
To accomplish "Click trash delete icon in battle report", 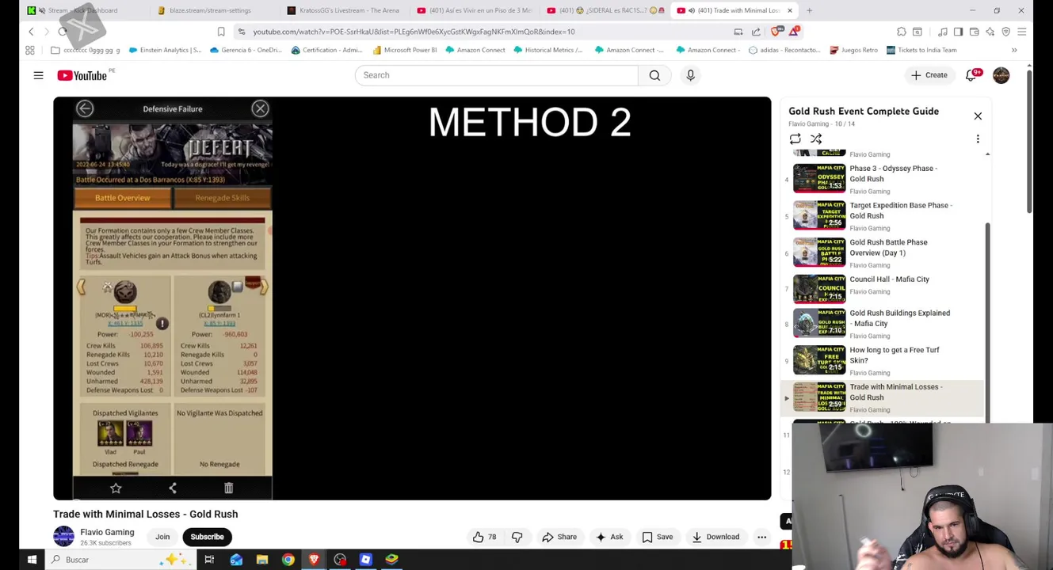I will 228,488.
